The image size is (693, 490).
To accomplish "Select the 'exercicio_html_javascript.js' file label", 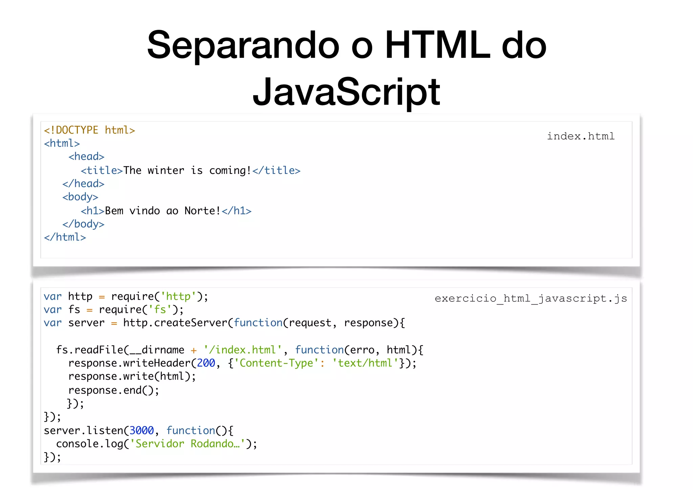I will click(x=531, y=298).
